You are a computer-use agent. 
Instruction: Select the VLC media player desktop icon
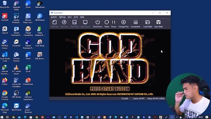click(x=16, y=70)
